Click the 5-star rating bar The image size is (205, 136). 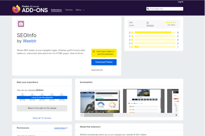pyautogui.click(x=155, y=33)
